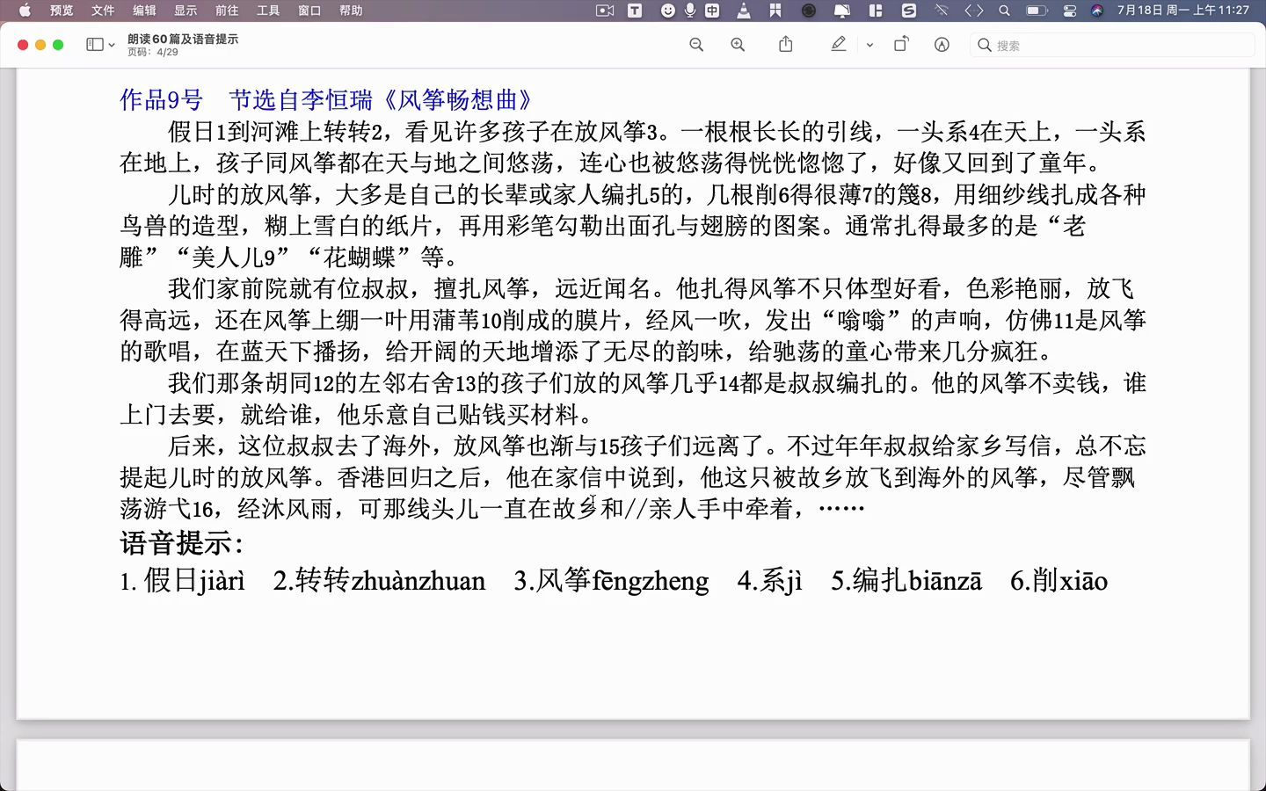Click the 语音提示 bold heading
The width and height of the screenshot is (1266, 791).
pos(182,543)
